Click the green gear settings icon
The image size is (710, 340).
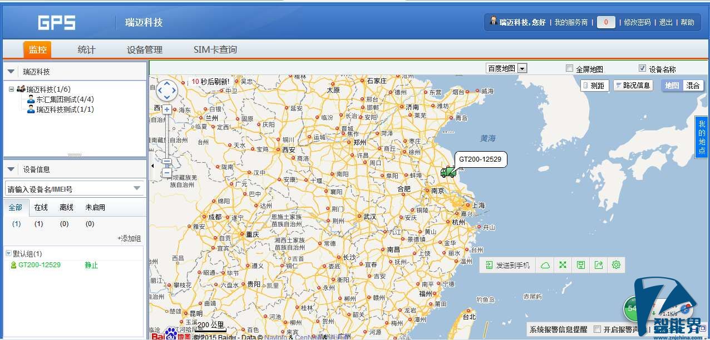tap(616, 265)
